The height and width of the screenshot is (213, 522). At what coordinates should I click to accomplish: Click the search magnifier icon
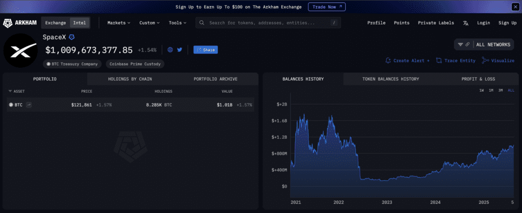(202, 23)
